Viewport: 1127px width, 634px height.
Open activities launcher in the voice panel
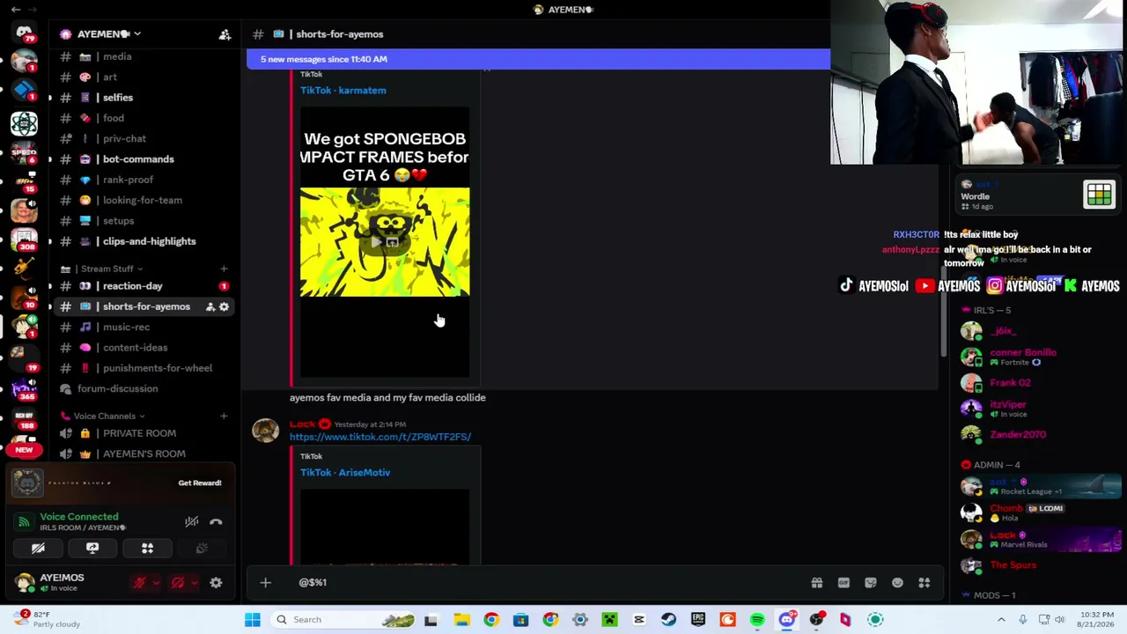pyautogui.click(x=147, y=548)
